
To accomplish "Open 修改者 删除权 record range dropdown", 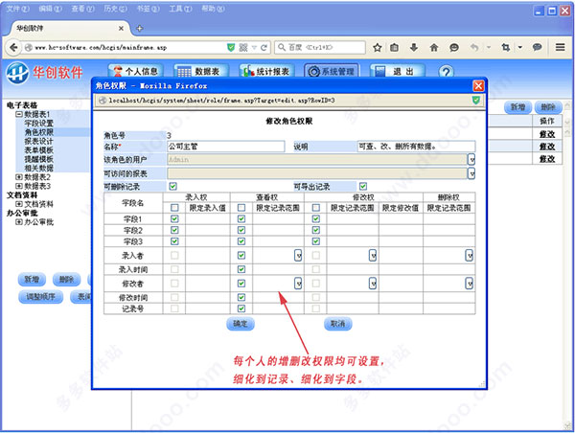I will coord(469,284).
